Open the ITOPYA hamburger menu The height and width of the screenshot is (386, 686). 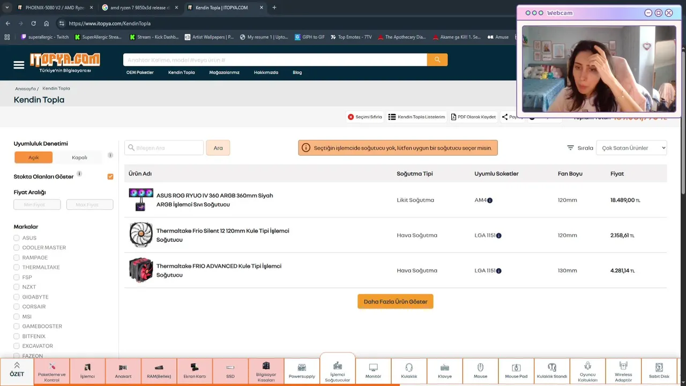click(x=19, y=65)
